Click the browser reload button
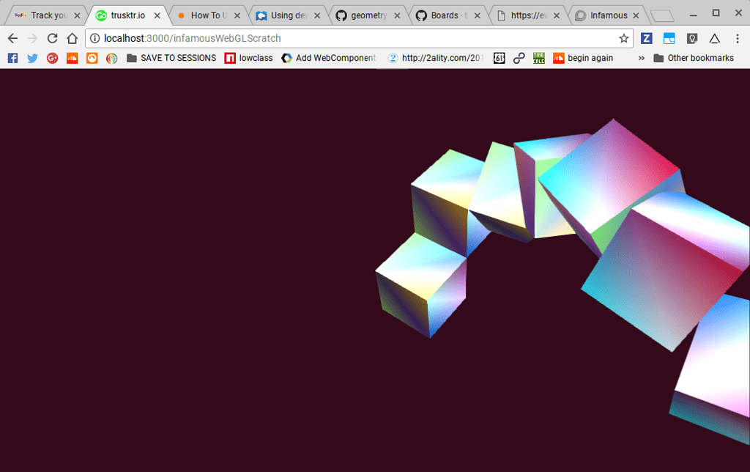 tap(52, 38)
